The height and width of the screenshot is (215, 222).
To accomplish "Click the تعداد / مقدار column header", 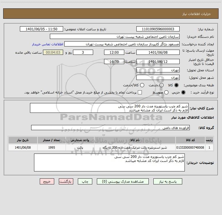I will 52,140.
